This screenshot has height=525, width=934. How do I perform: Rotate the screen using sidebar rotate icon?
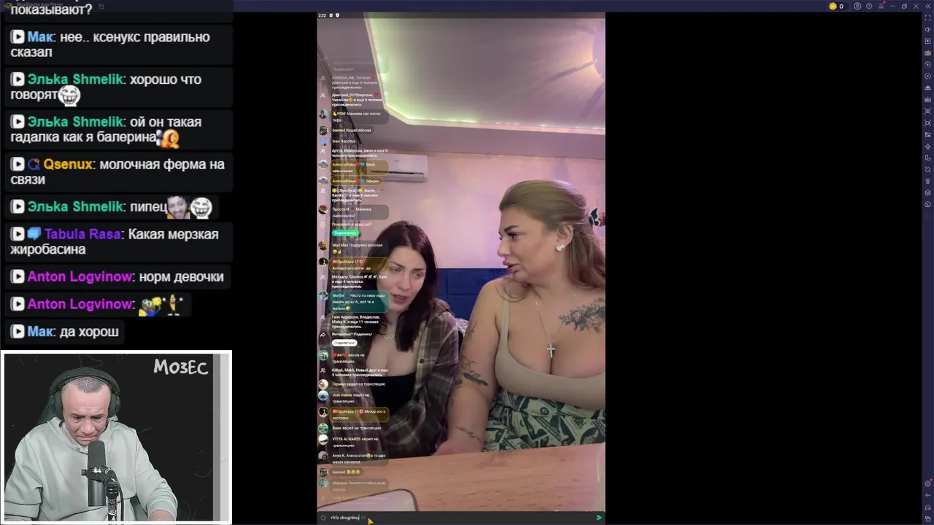point(928,170)
